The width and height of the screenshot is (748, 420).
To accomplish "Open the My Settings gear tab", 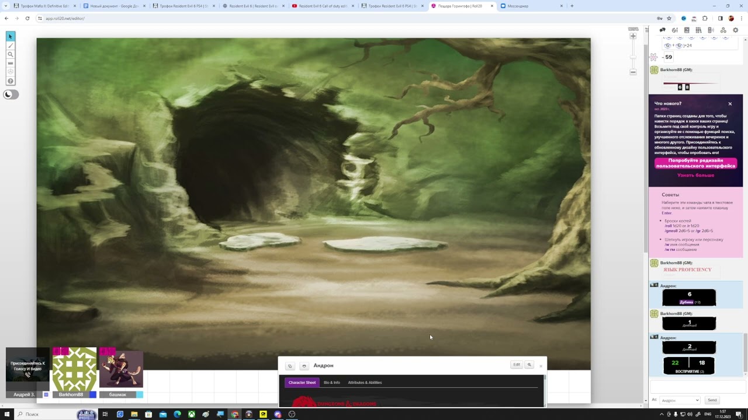I will coord(735,30).
